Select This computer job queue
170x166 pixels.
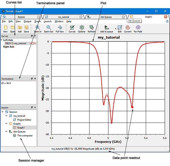(x=25, y=136)
